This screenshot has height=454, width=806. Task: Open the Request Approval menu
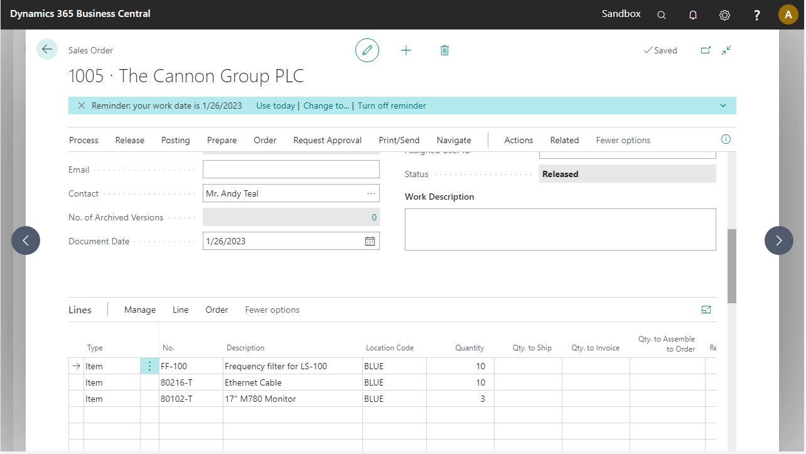(328, 140)
